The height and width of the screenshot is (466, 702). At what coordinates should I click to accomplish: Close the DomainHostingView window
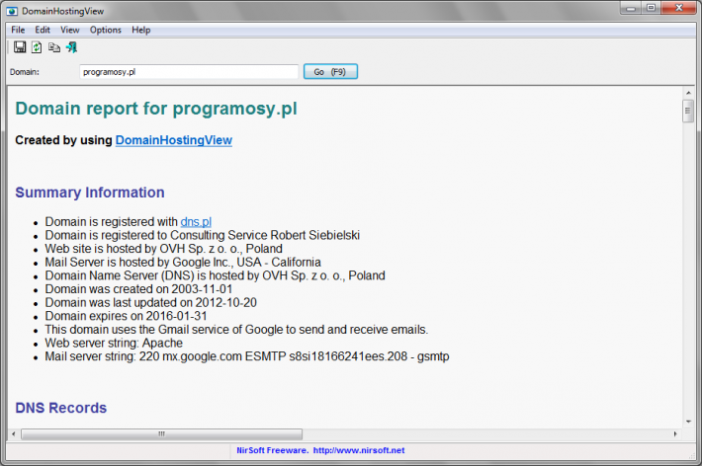tap(678, 8)
